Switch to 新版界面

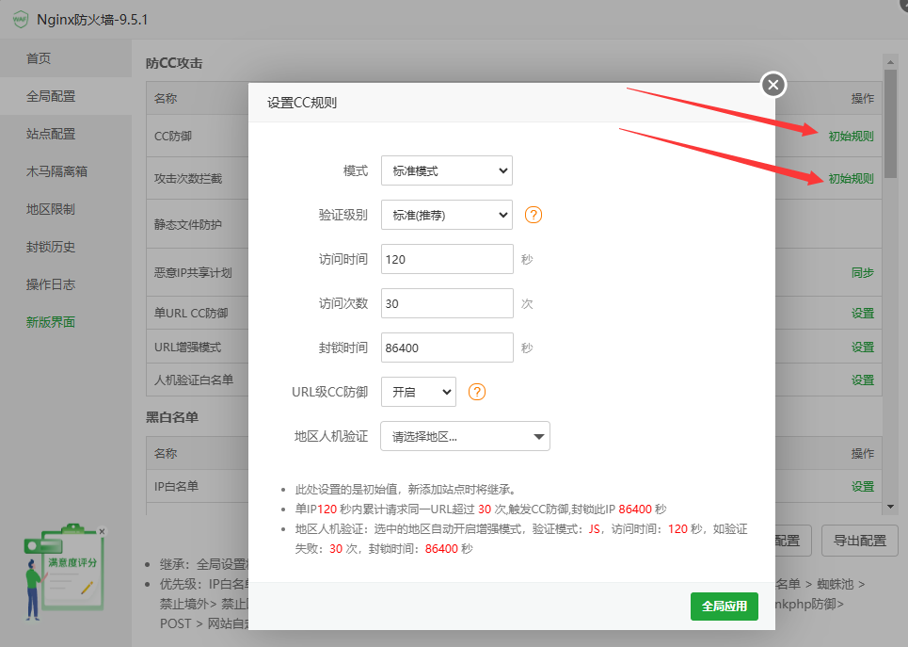(x=51, y=322)
